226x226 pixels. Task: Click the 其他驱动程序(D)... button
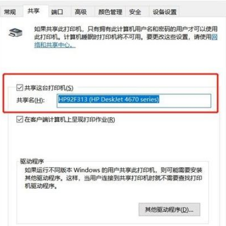169,210
